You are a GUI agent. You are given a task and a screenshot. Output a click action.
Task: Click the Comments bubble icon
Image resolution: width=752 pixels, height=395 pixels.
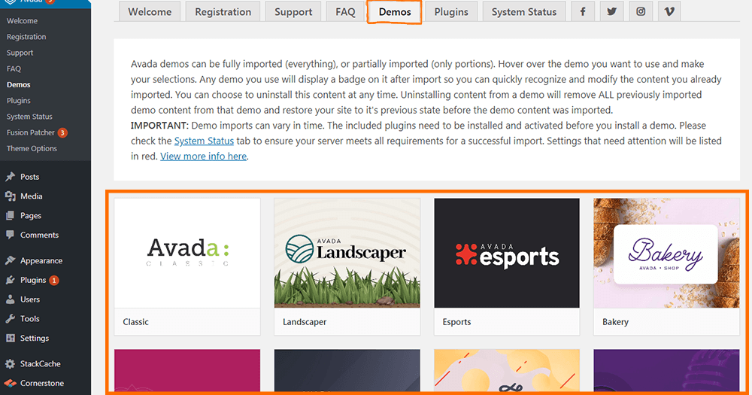(x=10, y=235)
